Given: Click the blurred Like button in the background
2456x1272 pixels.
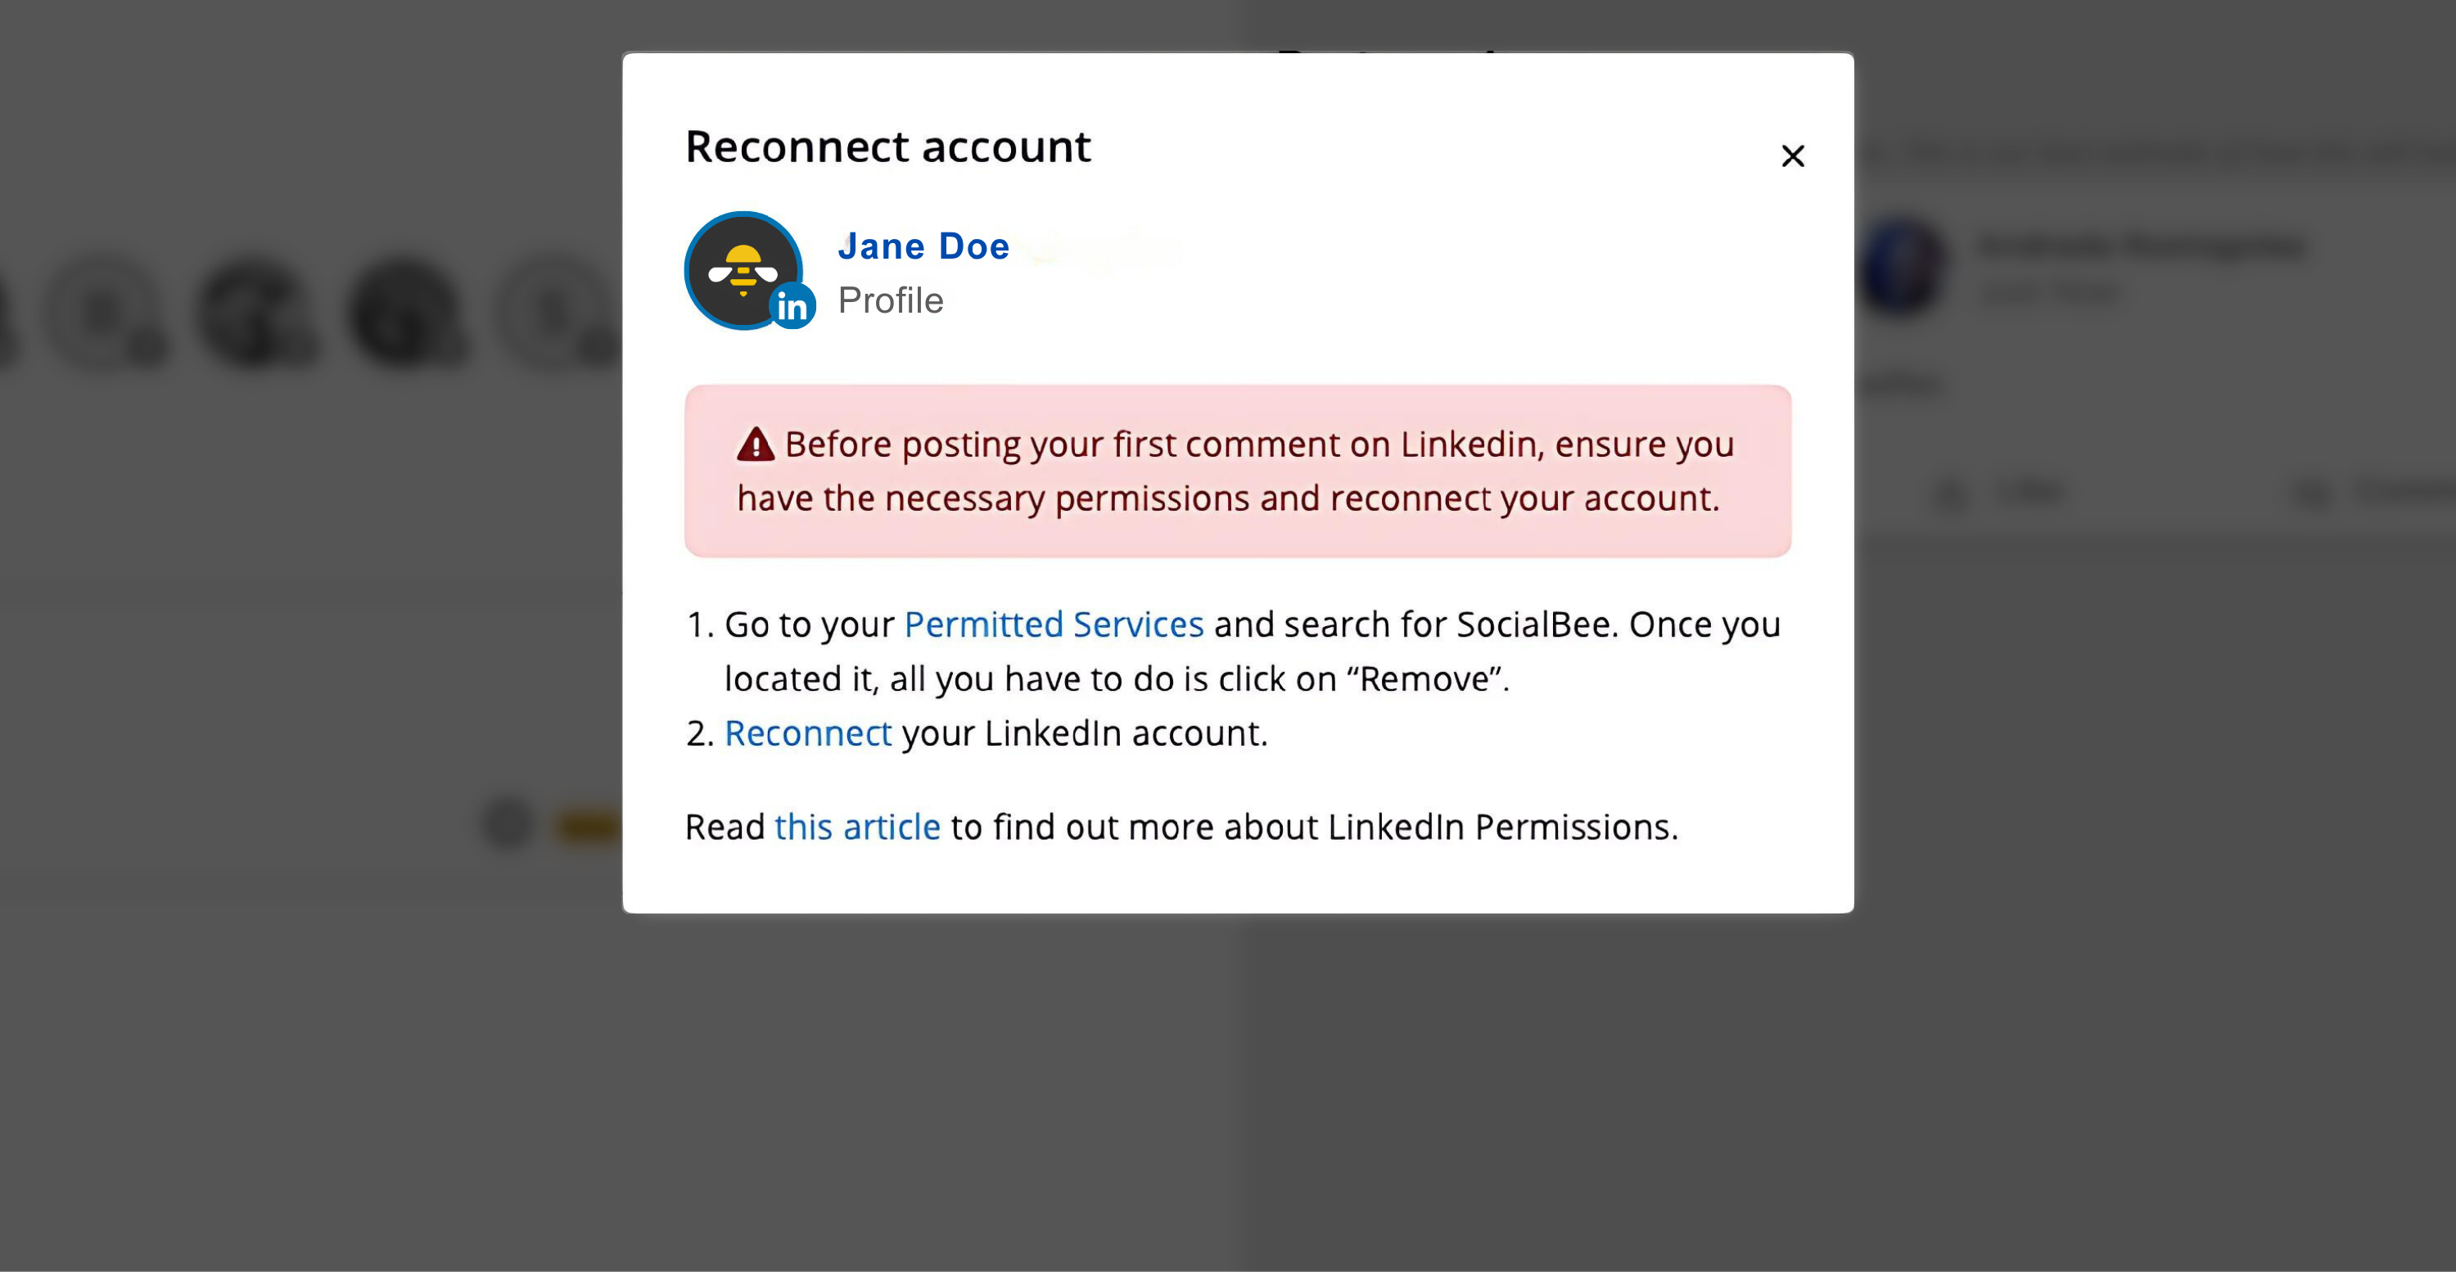Looking at the screenshot, I should pyautogui.click(x=2001, y=492).
